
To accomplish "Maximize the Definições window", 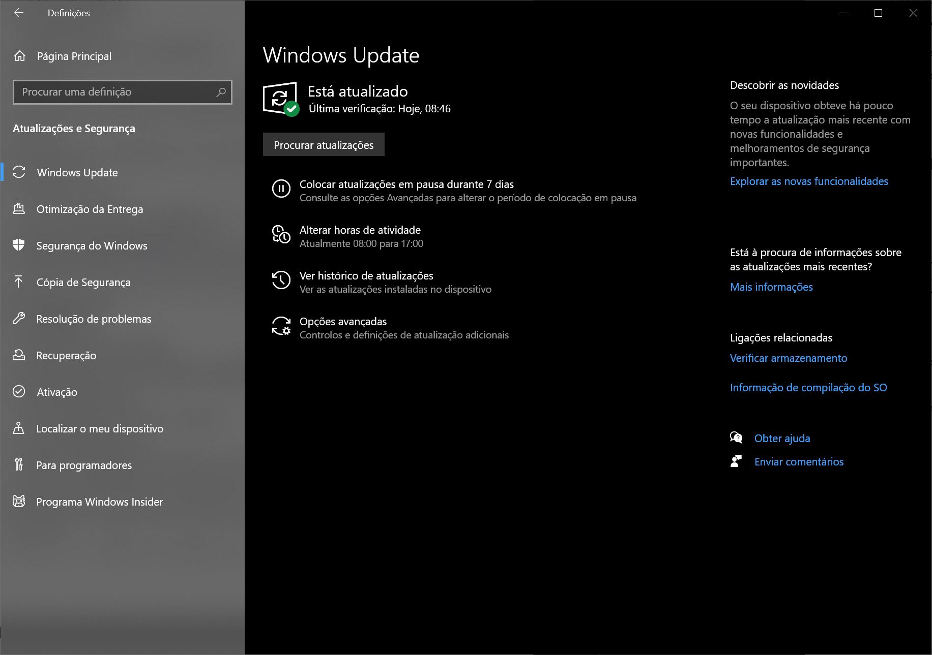I will point(878,13).
